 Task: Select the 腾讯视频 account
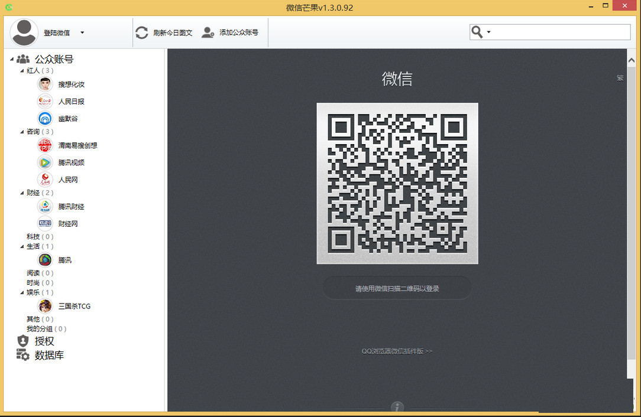tap(71, 162)
